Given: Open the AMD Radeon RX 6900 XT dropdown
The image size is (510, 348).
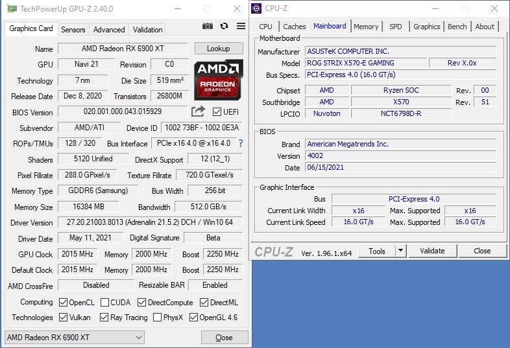Looking at the screenshot, I should pyautogui.click(x=75, y=337).
